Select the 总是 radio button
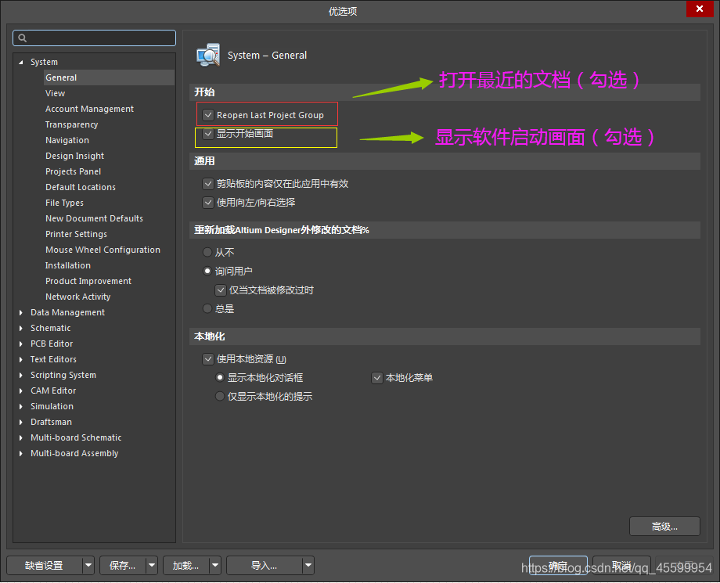720x583 pixels. coord(207,308)
